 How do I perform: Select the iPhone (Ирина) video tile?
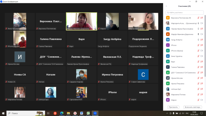click(x=20, y=39)
